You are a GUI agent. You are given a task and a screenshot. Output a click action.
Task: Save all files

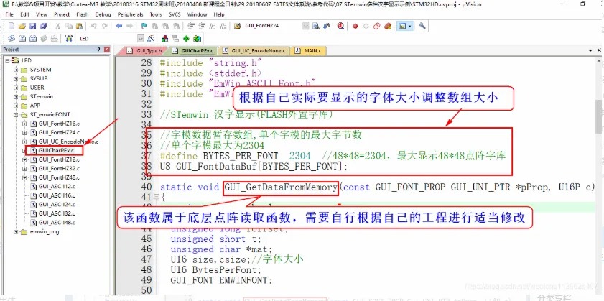(43, 26)
